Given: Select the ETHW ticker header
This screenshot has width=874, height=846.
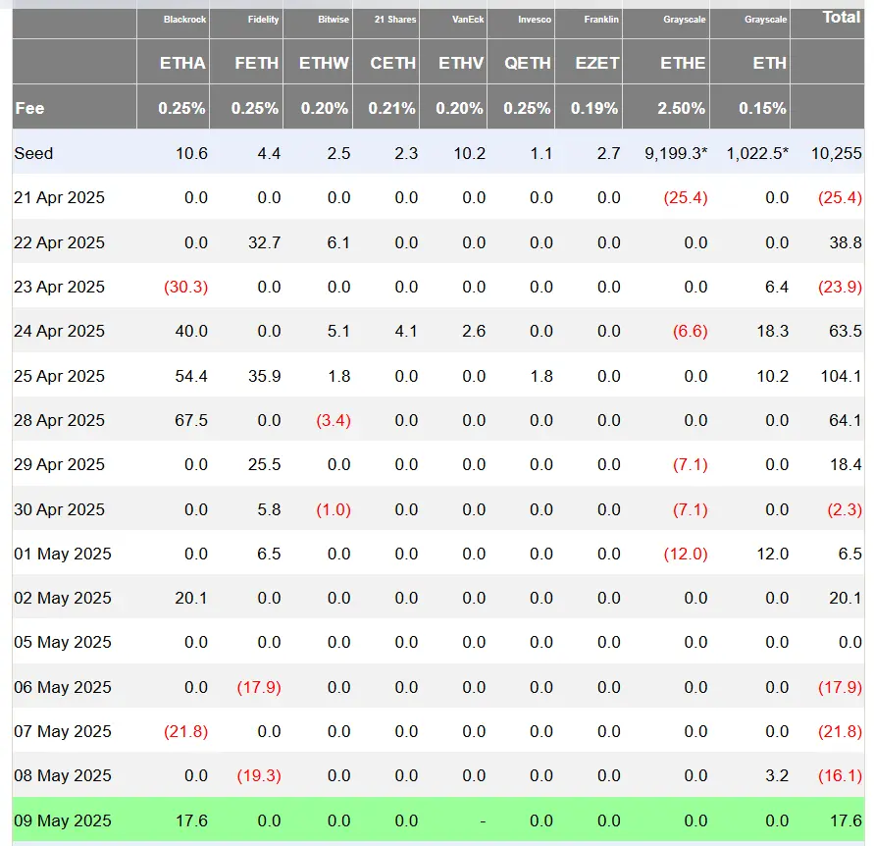Looking at the screenshot, I should coord(324,63).
